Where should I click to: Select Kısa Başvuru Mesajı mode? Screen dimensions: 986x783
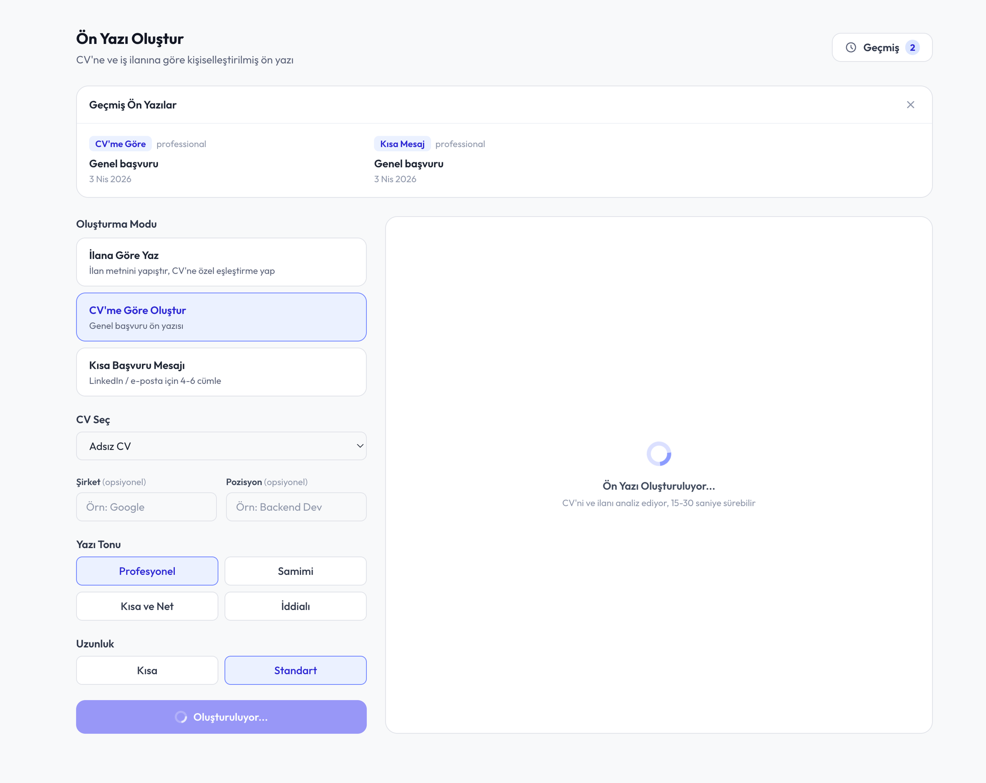[222, 372]
